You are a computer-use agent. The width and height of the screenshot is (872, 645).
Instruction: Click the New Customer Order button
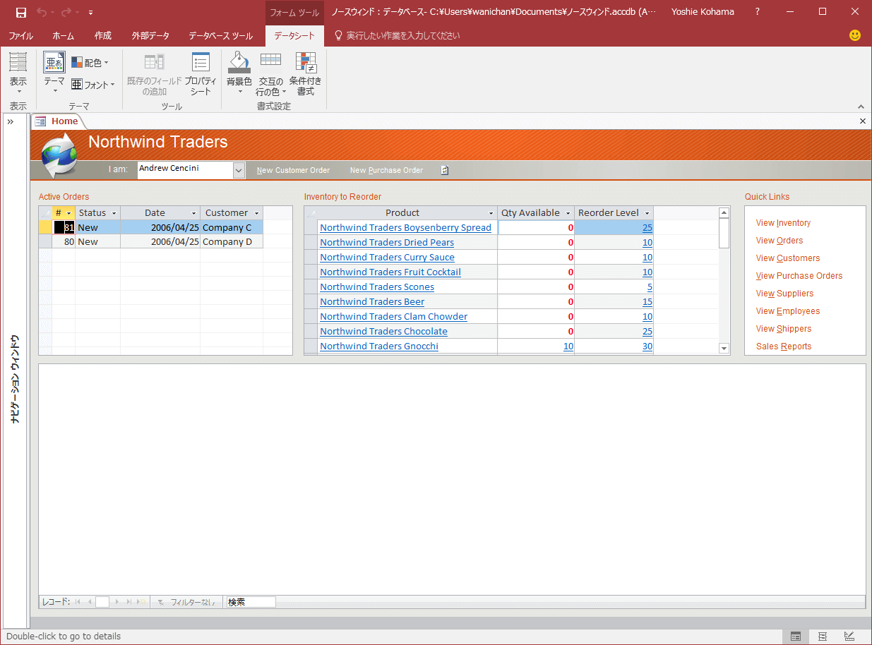pos(293,170)
